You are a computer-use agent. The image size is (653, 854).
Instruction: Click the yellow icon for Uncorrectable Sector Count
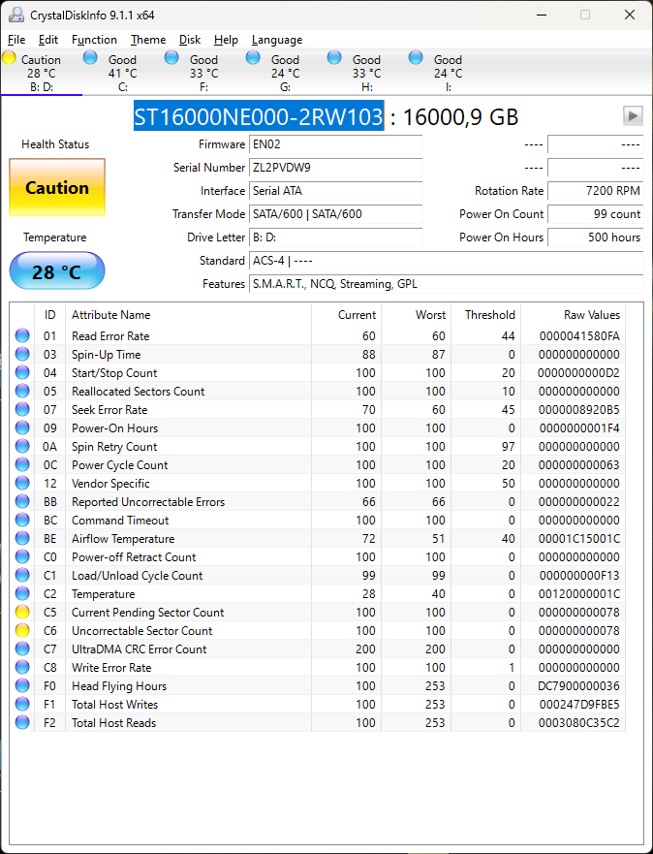22,631
